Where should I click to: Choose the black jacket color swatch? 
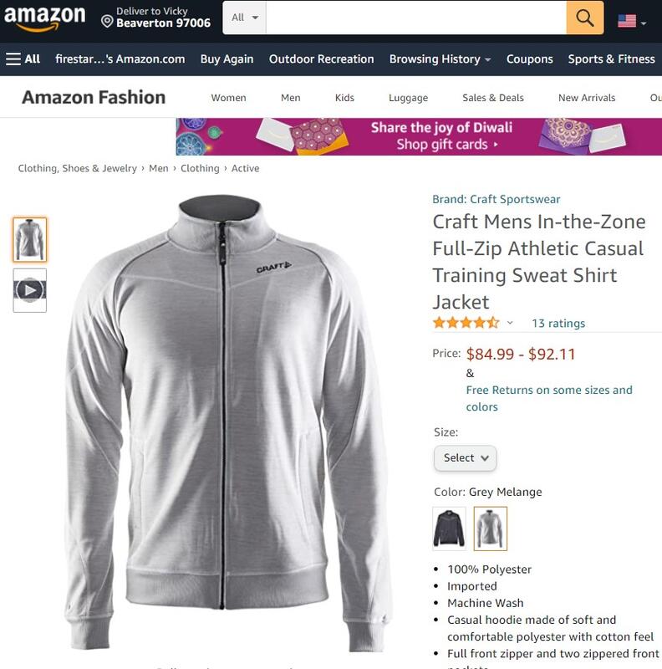[x=449, y=529]
